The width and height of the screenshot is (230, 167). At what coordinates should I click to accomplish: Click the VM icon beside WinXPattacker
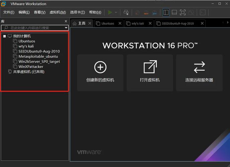(x=15, y=66)
